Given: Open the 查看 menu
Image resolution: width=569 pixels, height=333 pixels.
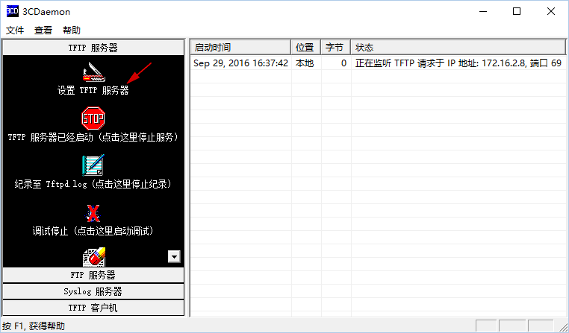Looking at the screenshot, I should pyautogui.click(x=43, y=30).
